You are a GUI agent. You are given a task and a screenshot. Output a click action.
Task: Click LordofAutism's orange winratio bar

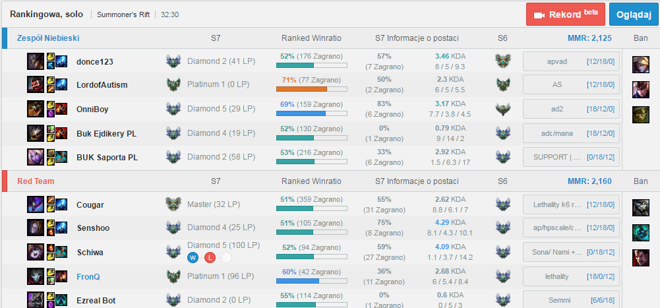[311, 89]
